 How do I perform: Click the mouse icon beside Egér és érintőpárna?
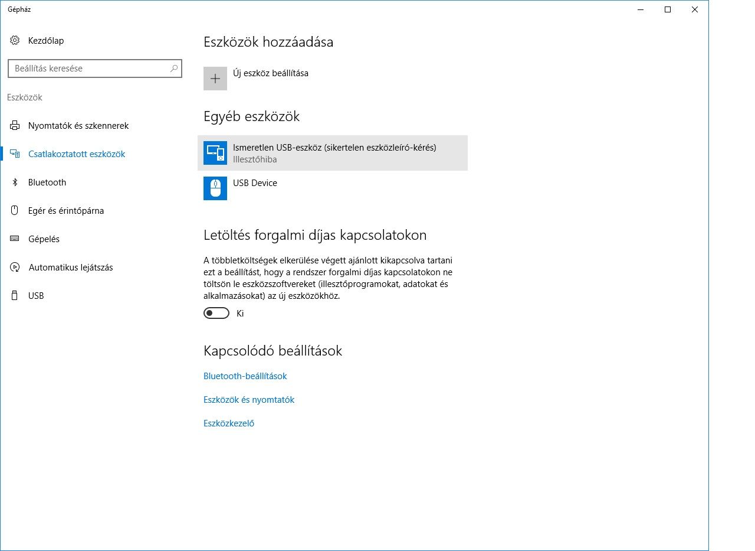[x=15, y=211]
